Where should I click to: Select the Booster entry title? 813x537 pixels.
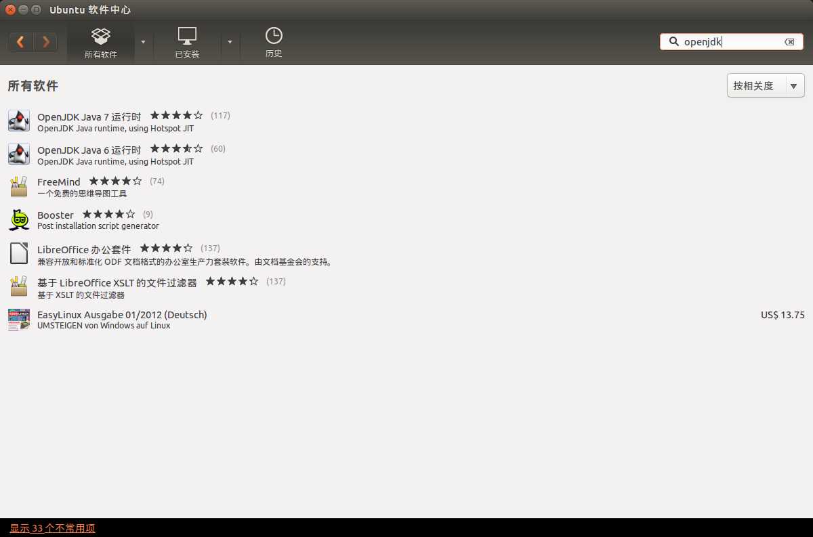[x=56, y=215]
